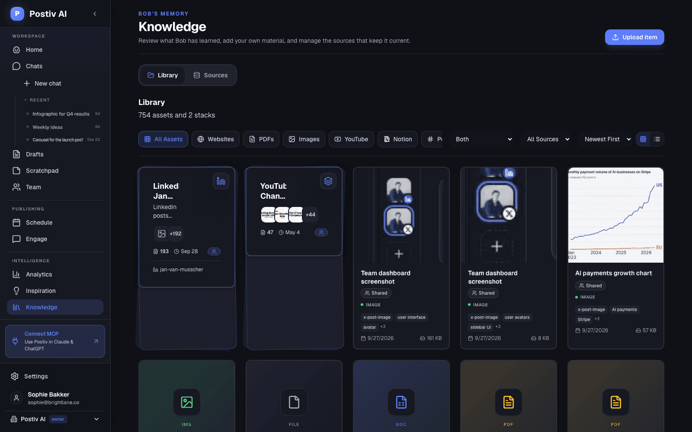
Task: Click the LinkedIn icon on the LinkedIn stack card
Action: click(221, 181)
